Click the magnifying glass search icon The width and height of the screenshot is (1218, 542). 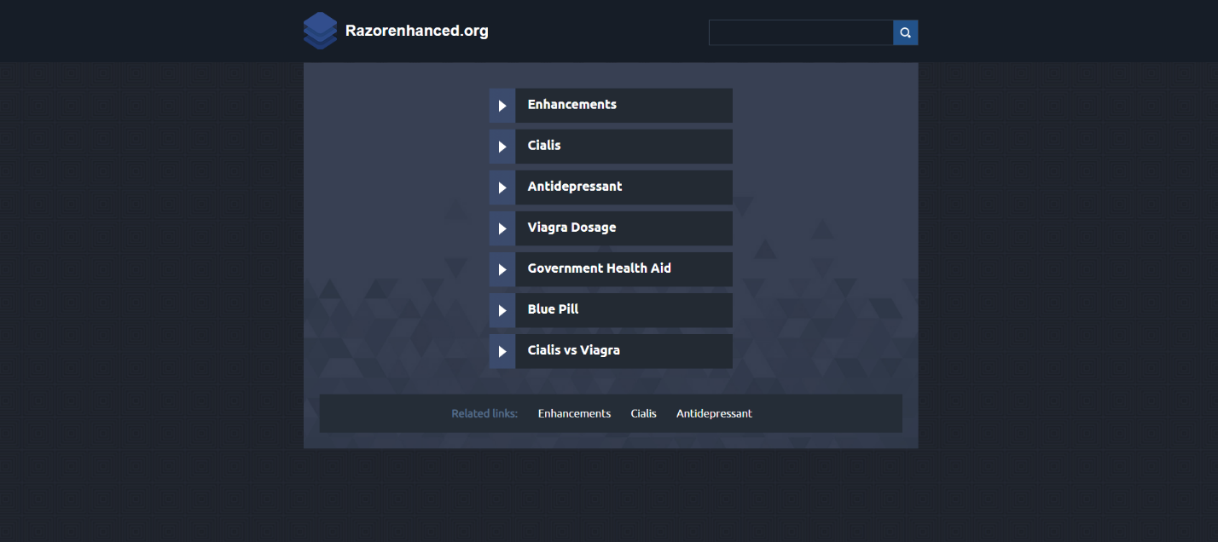[905, 32]
